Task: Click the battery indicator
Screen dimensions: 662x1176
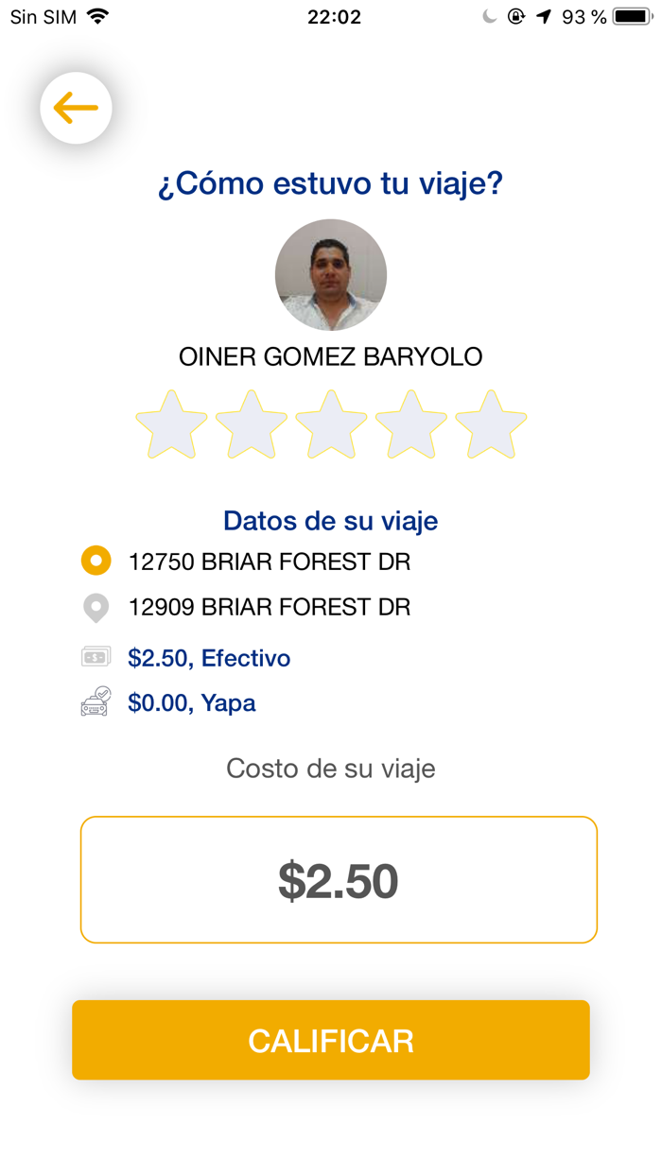Action: 632,15
